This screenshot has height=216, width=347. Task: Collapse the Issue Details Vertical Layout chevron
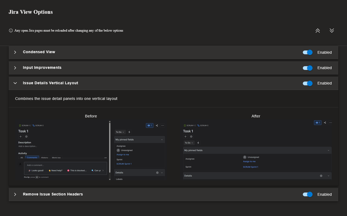15,83
